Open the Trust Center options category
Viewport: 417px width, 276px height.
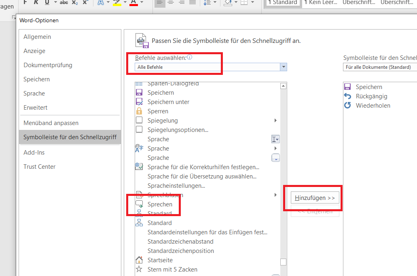point(70,167)
